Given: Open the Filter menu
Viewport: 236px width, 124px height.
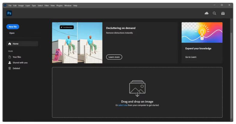Looking at the screenshot, I should [47, 5].
